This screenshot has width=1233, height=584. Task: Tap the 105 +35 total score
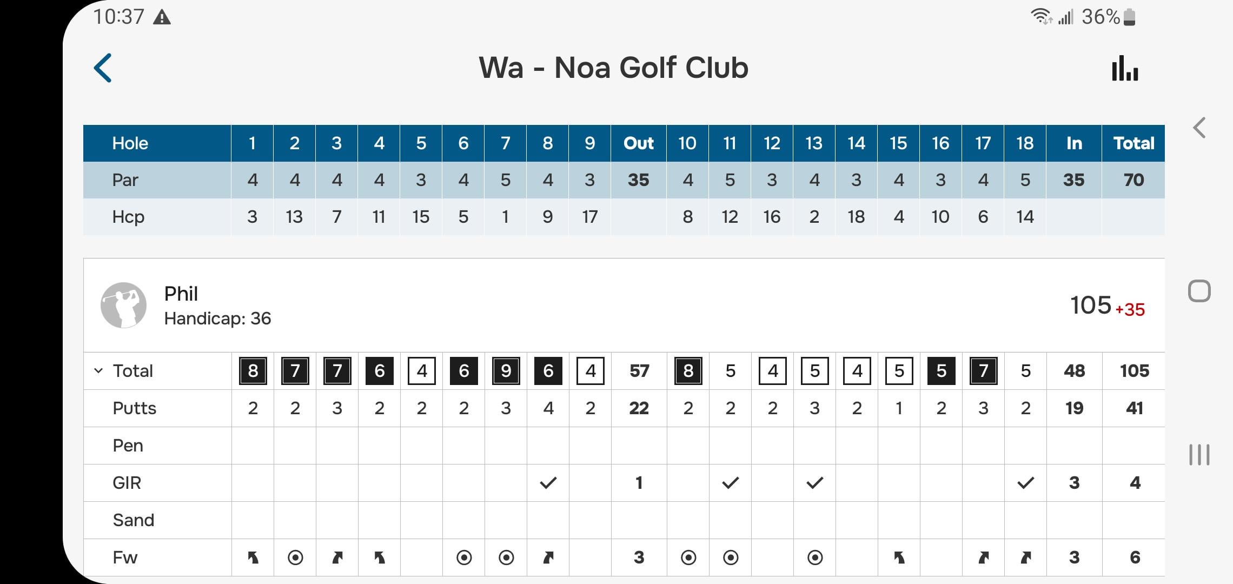(x=1108, y=306)
